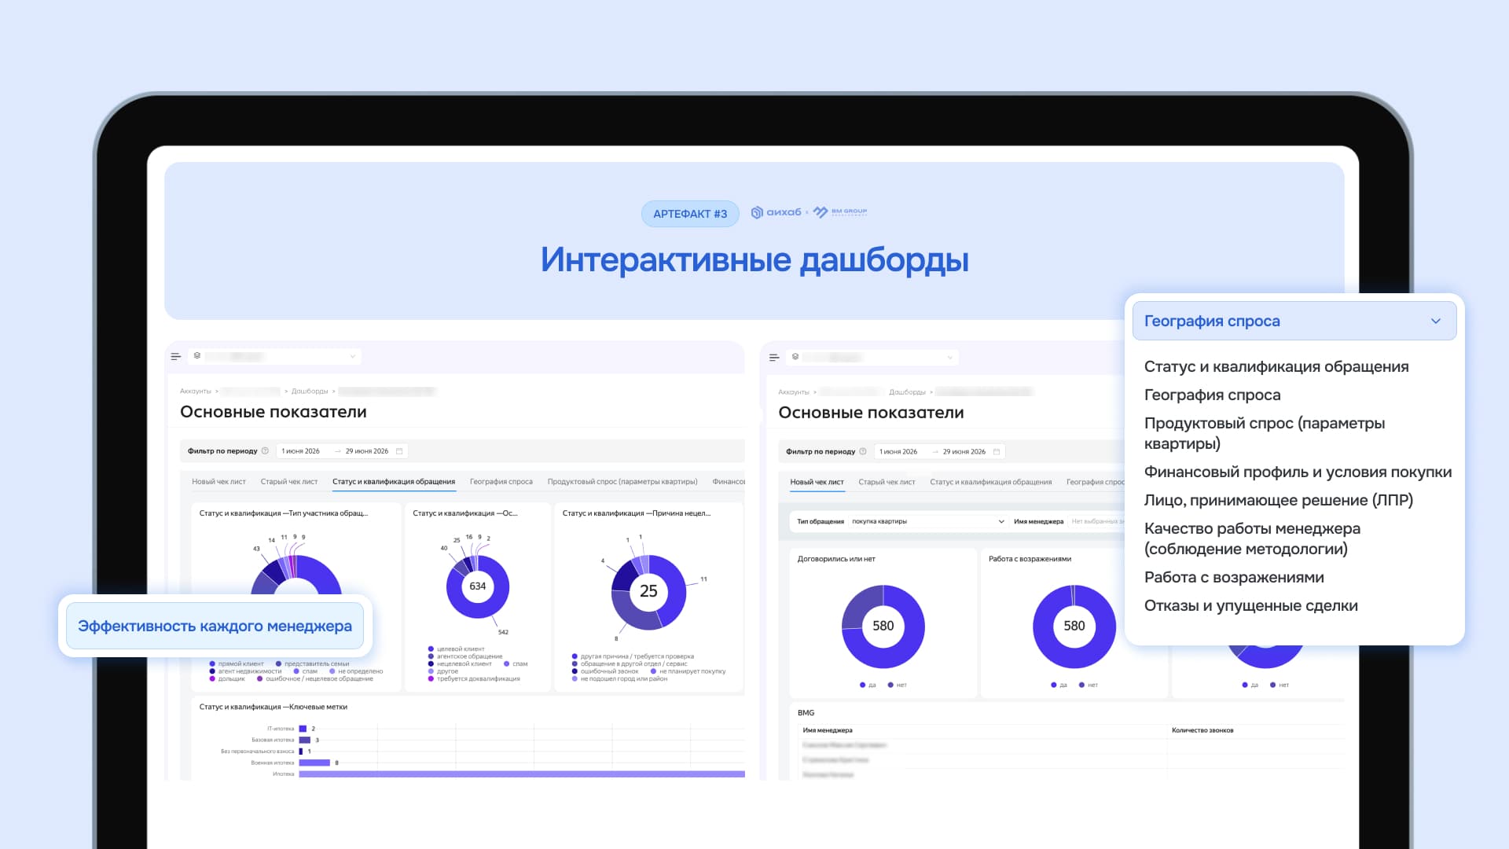
Task: Click the aihab logo in the header
Action: tap(777, 212)
